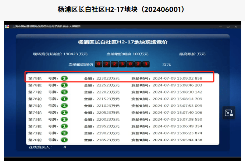Viewport: 245px width, 164px height.
Task: Click the round label 第78轮
Action: (x=35, y=85)
